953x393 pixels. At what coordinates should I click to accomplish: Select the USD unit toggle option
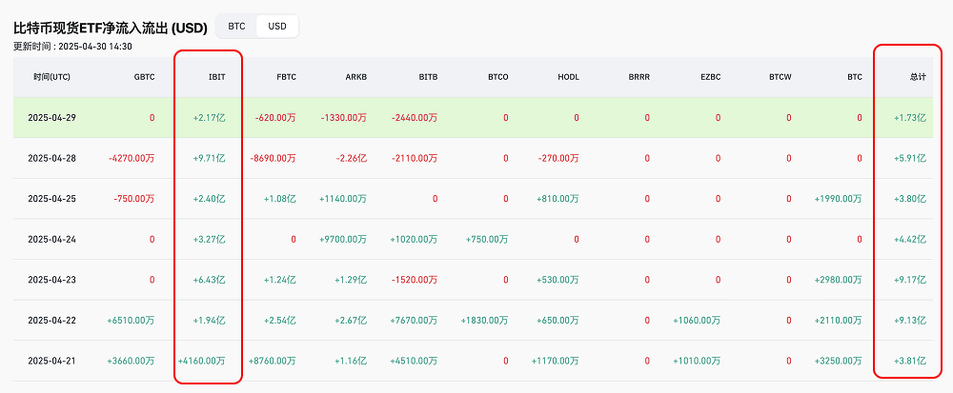tap(277, 26)
